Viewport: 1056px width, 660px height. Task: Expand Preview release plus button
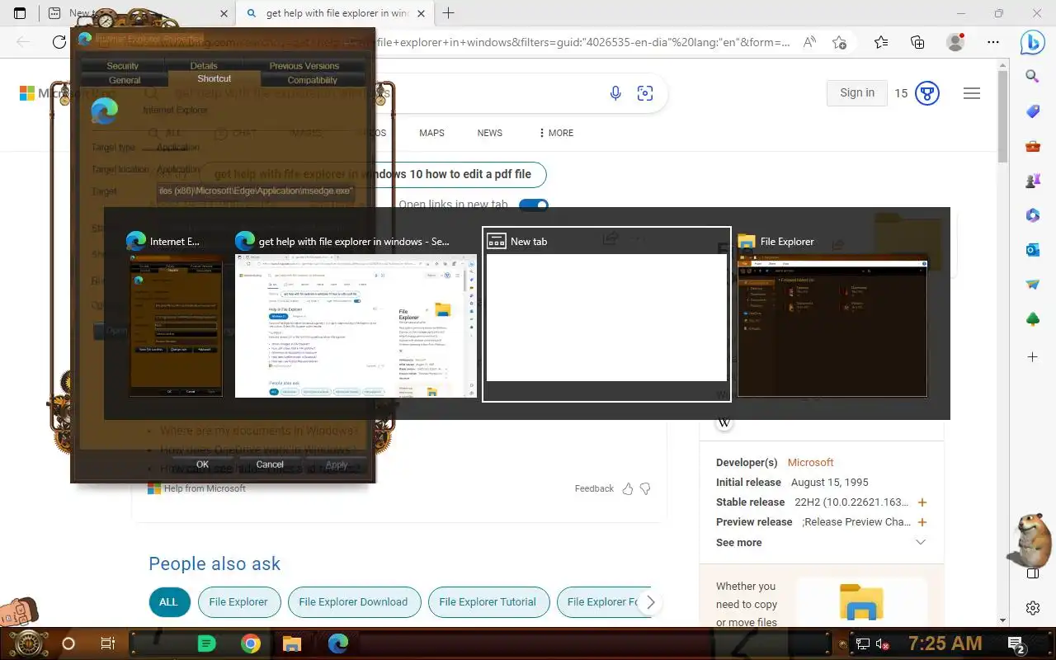(922, 522)
